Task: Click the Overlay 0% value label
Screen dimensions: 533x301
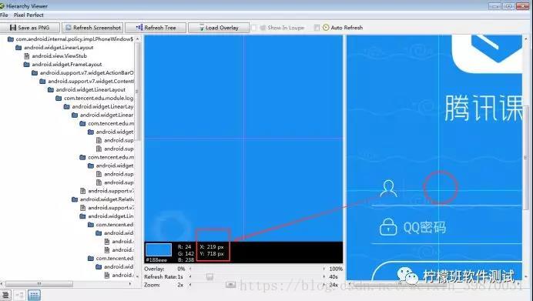Action: point(181,269)
